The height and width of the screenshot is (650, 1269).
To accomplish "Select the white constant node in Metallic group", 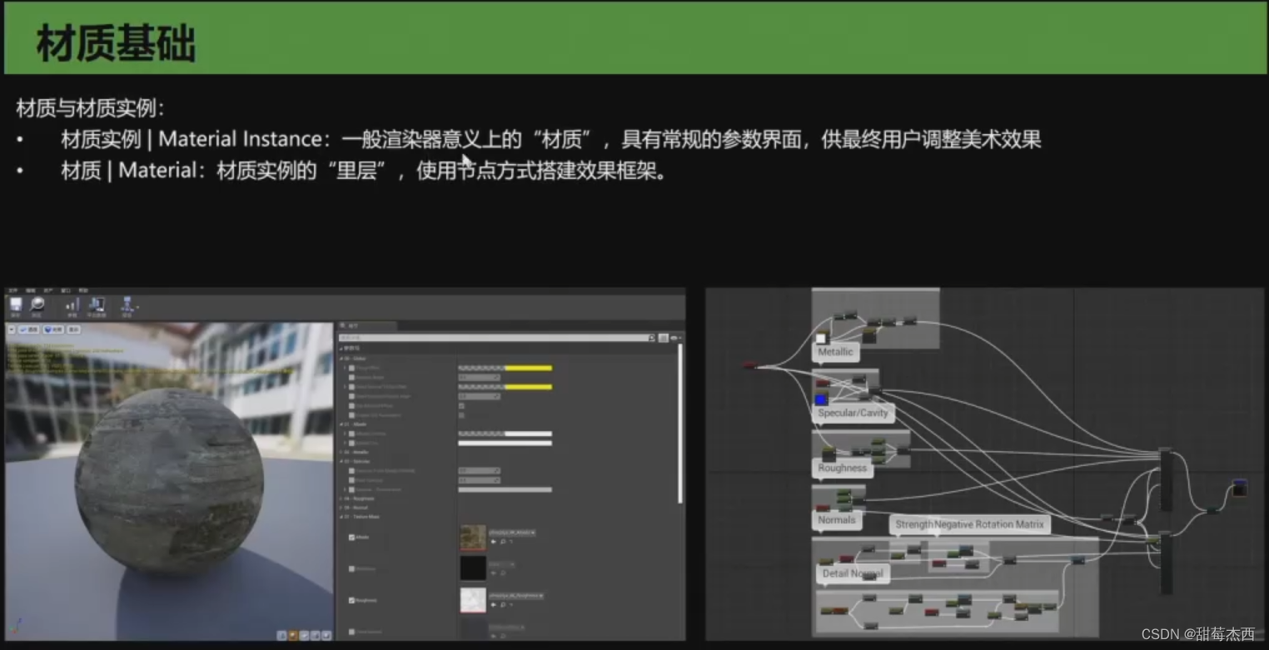I will (x=822, y=338).
